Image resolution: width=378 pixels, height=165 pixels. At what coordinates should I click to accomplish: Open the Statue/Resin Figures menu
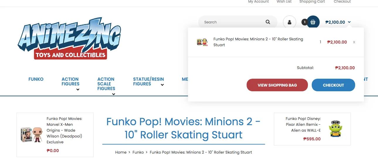[x=148, y=82]
